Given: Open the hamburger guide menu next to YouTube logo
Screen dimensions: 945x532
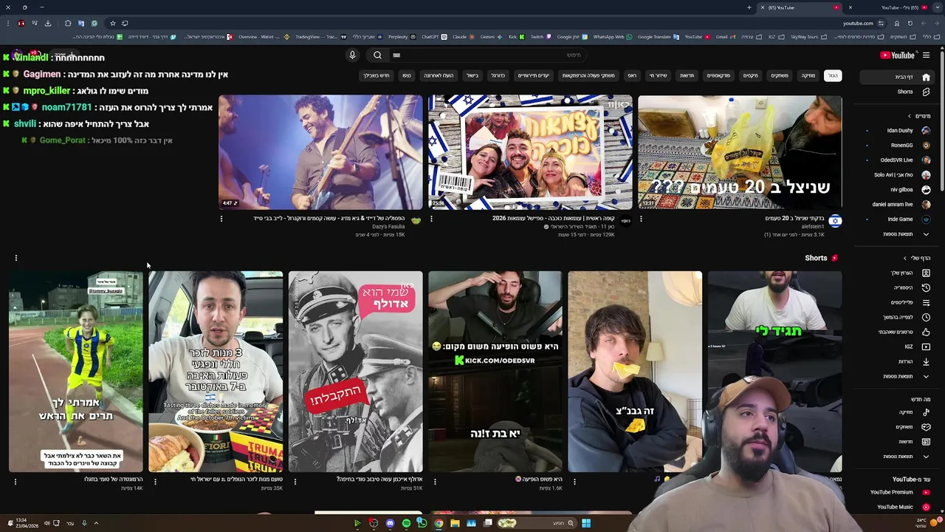Looking at the screenshot, I should pyautogui.click(x=926, y=55).
